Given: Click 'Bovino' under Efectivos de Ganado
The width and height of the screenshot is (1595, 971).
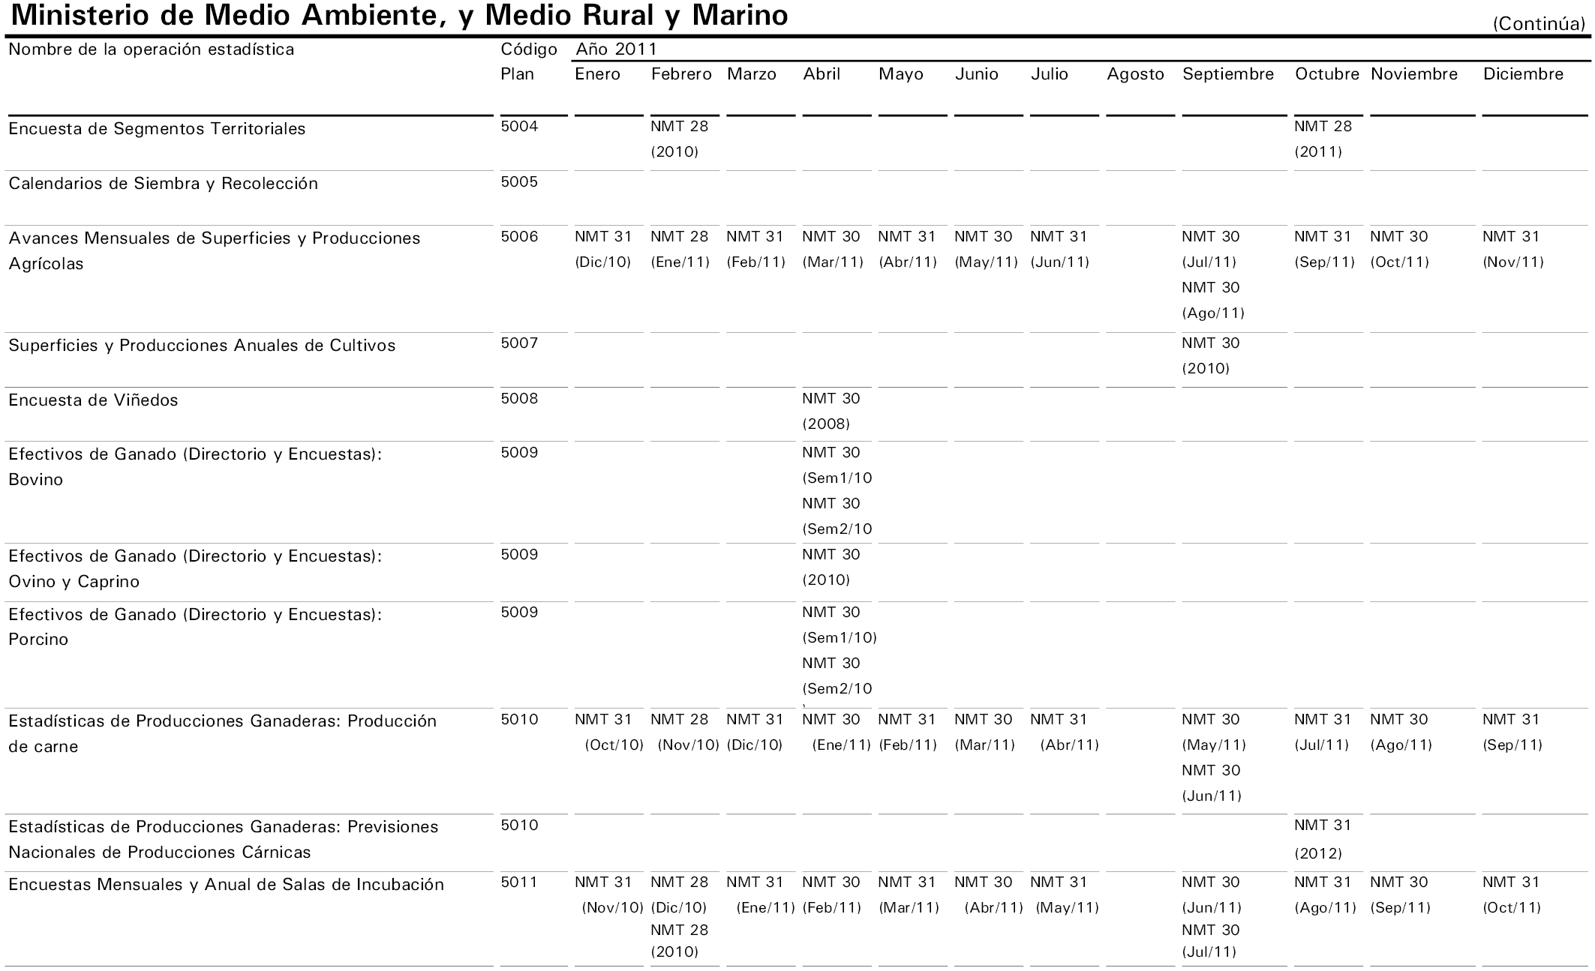Looking at the screenshot, I should 36,480.
